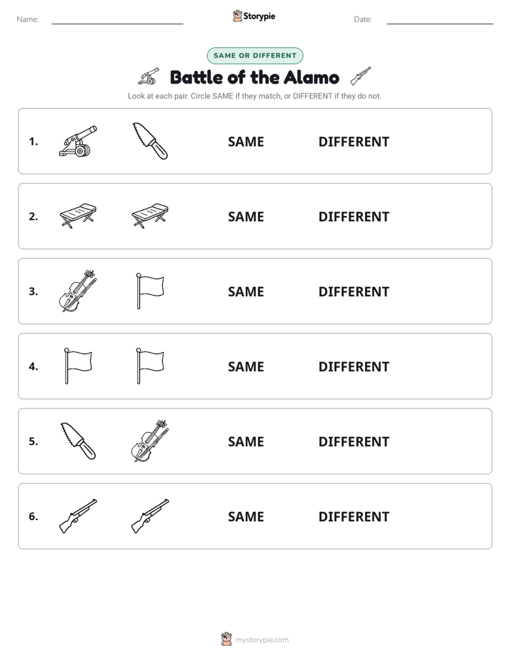Image resolution: width=510 pixels, height=660 pixels.
Task: Click the SAME OR DIFFERENT badge
Action: (255, 56)
